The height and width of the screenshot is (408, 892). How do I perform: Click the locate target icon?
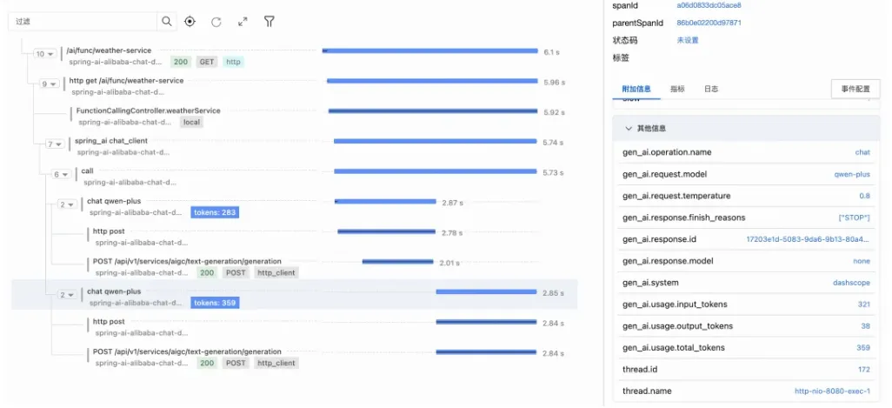(190, 22)
